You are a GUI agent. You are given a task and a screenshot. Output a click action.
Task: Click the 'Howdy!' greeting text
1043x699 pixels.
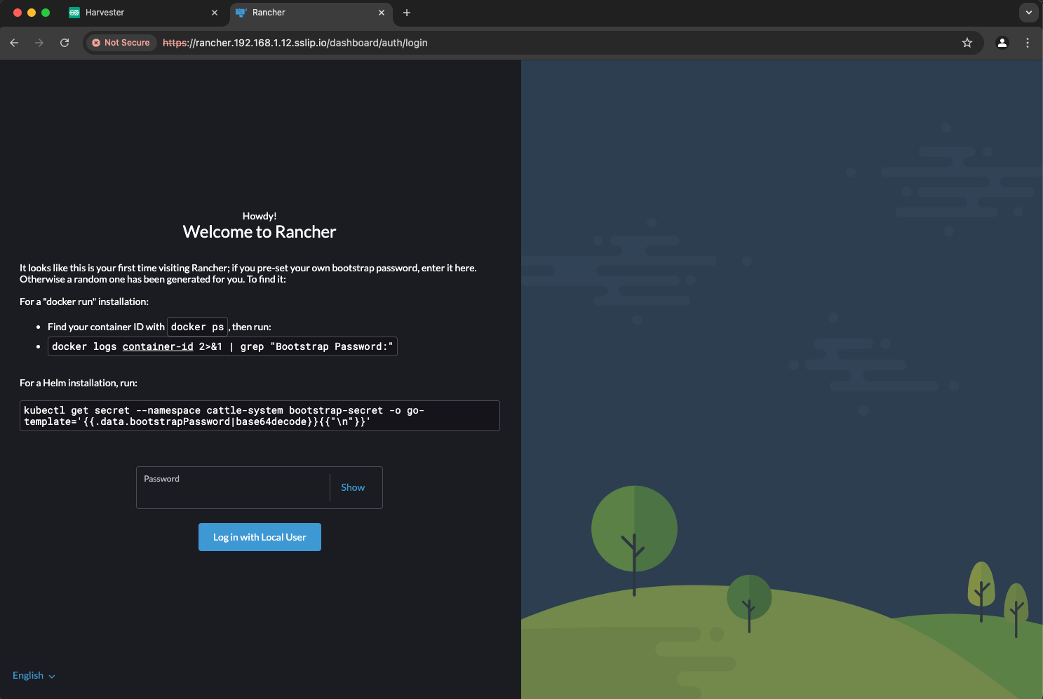[x=260, y=216]
